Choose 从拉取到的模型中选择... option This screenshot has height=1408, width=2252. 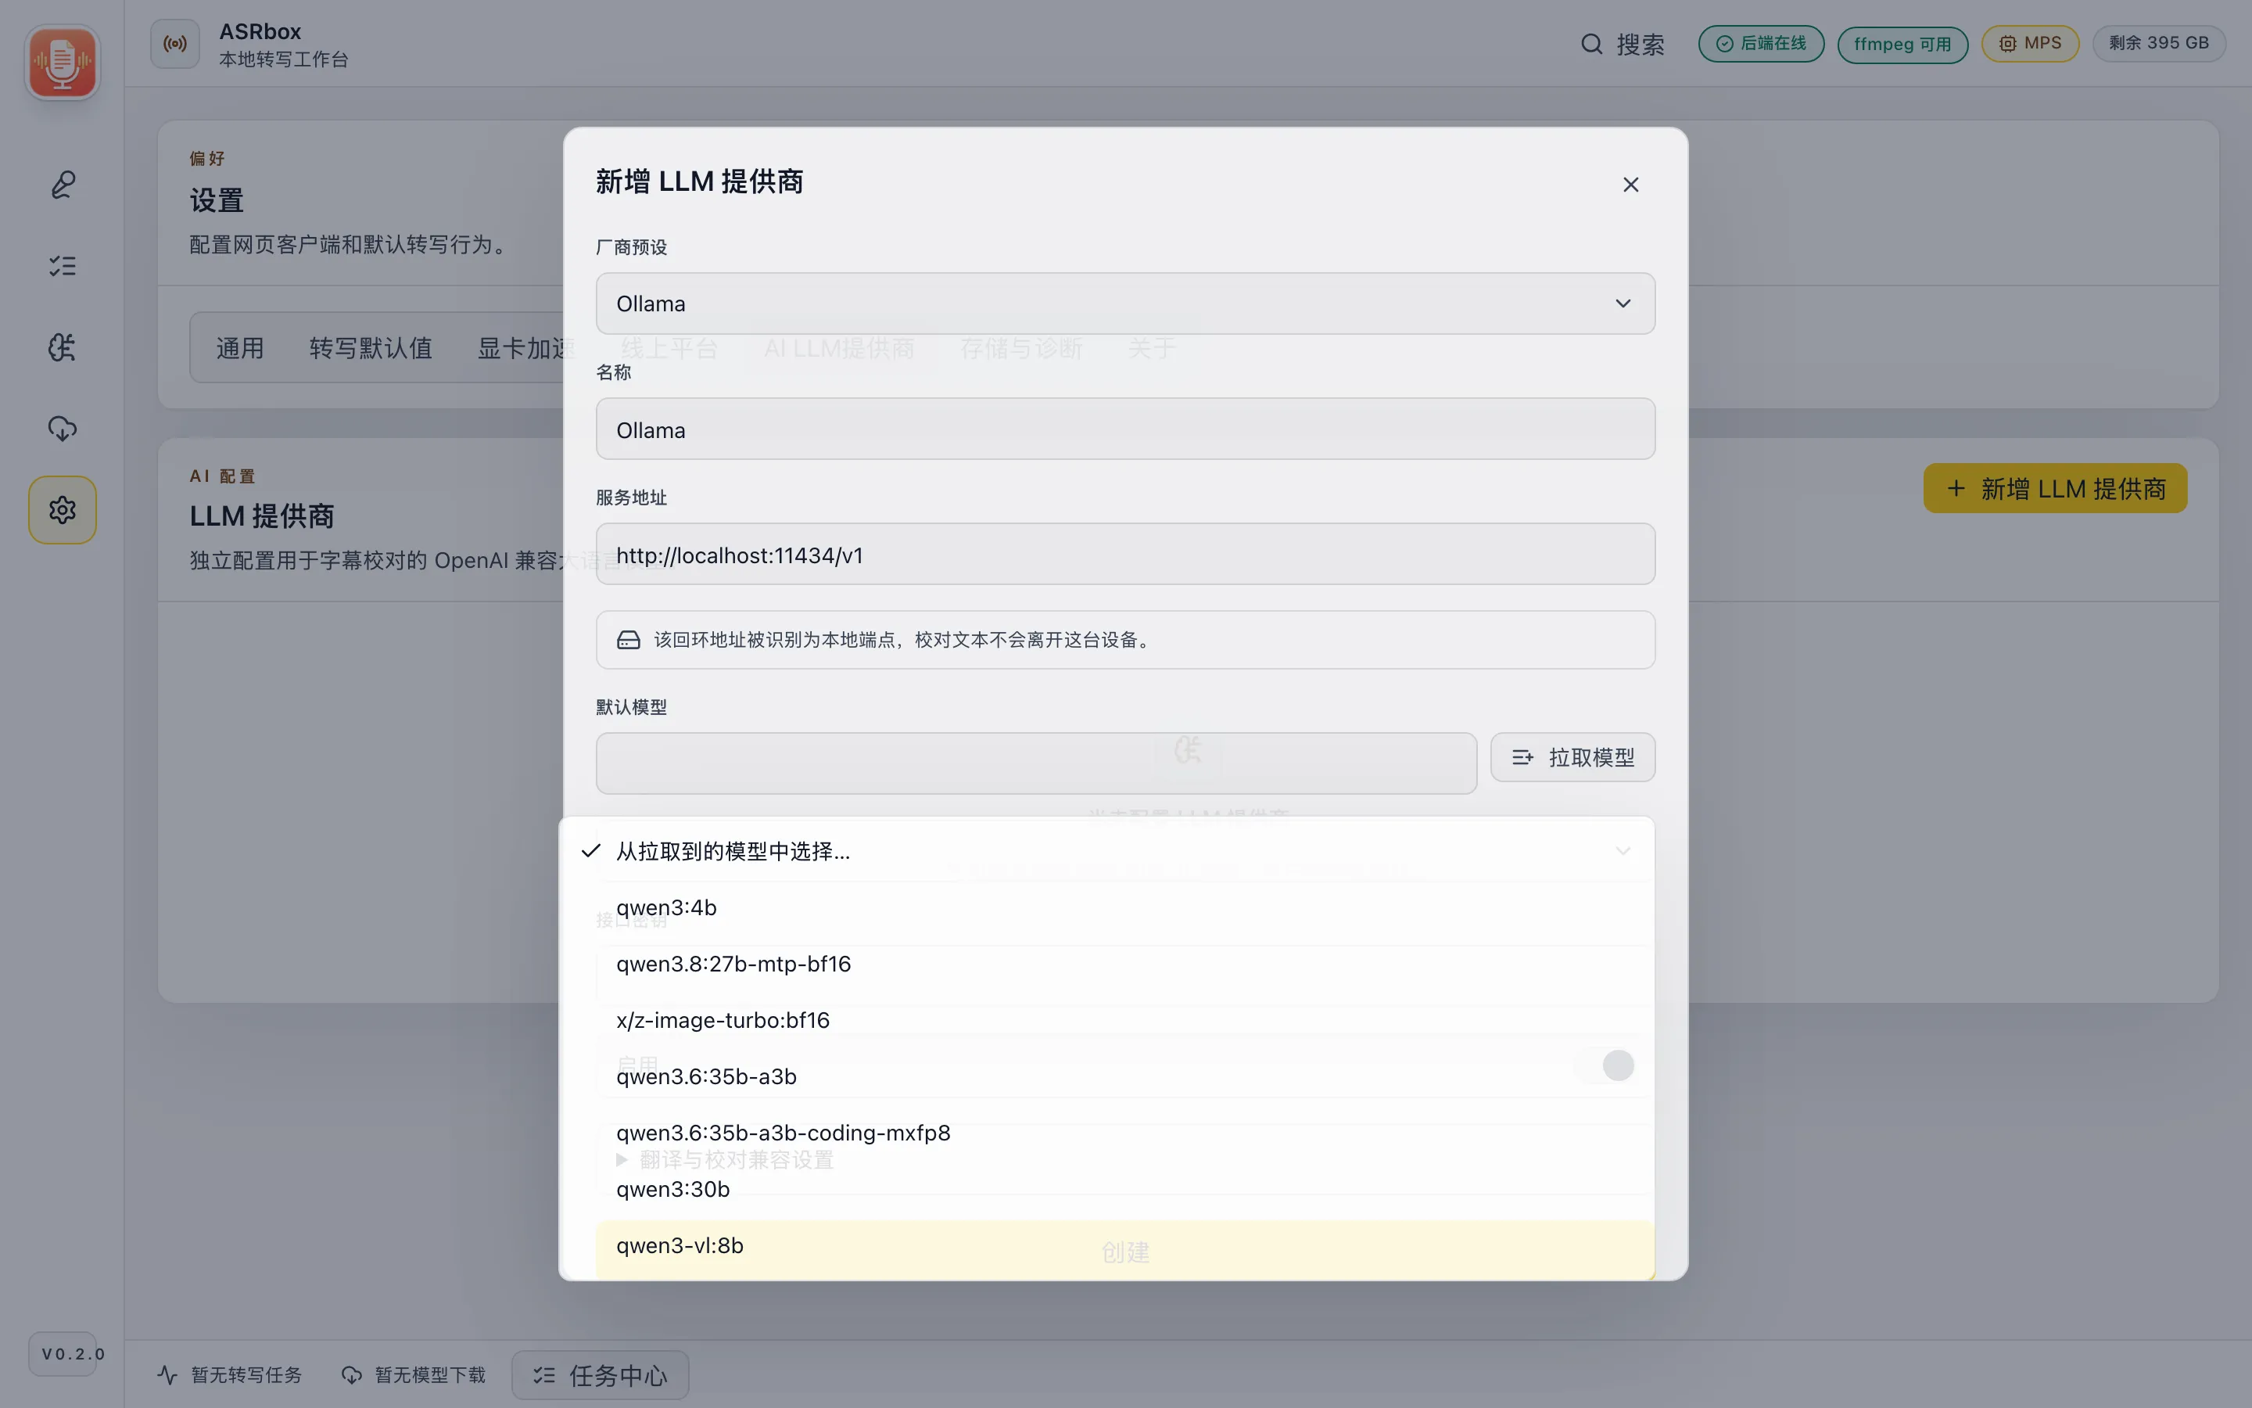coord(1107,850)
